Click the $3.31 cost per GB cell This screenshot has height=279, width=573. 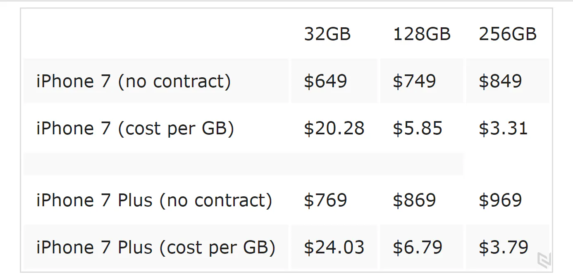[x=503, y=128]
